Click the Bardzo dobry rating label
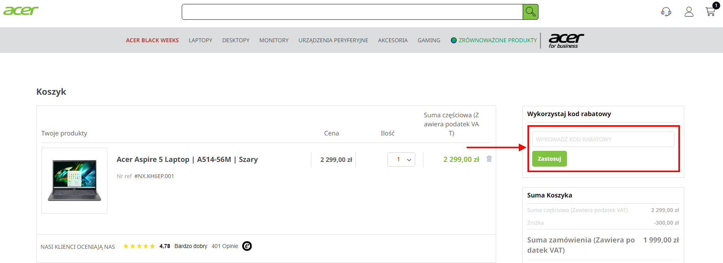Image resolution: width=723 pixels, height=263 pixels. [191, 246]
